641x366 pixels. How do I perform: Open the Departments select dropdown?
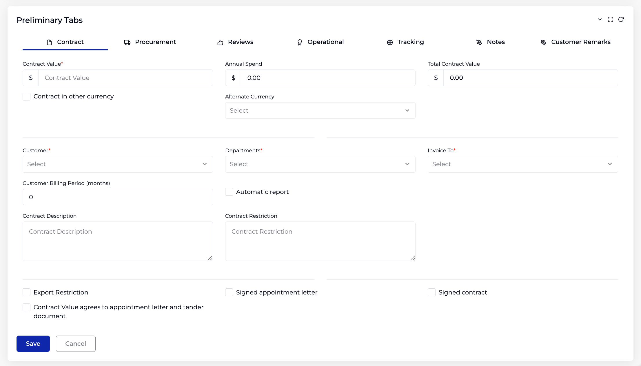pyautogui.click(x=320, y=164)
